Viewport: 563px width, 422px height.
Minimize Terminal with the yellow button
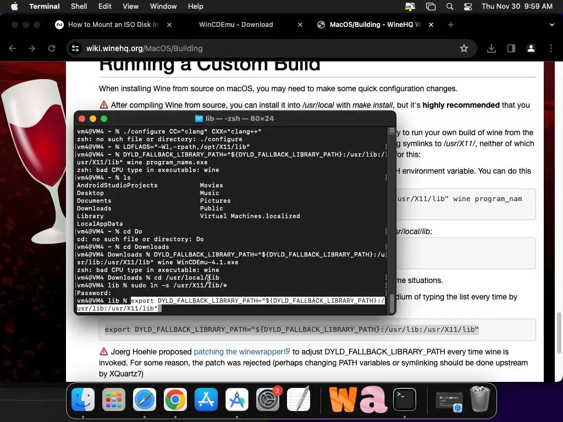pyautogui.click(x=93, y=119)
